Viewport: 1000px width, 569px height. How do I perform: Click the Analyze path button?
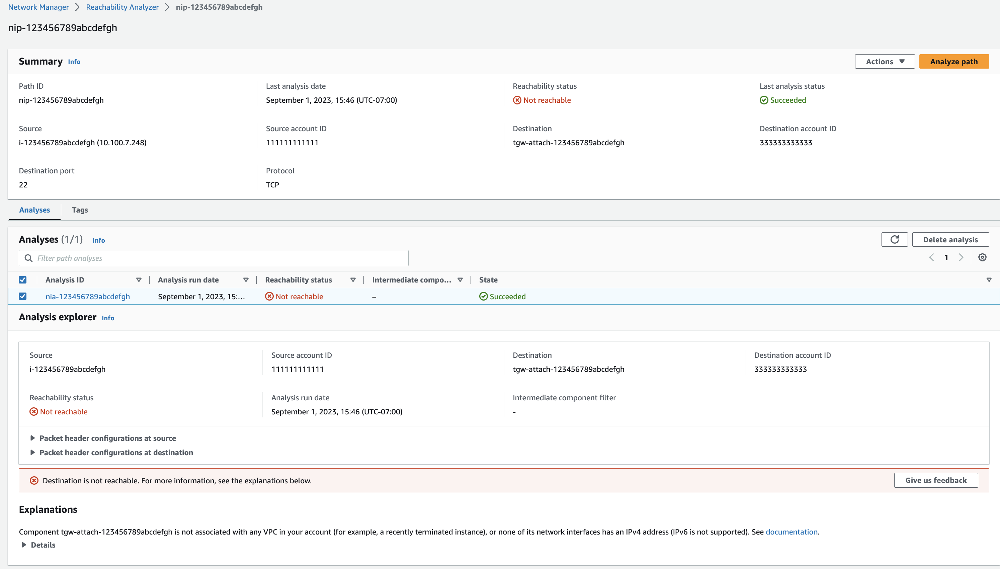click(x=953, y=61)
